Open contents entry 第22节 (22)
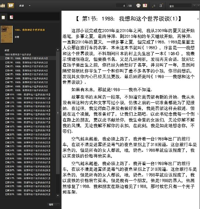 tap(28, 142)
